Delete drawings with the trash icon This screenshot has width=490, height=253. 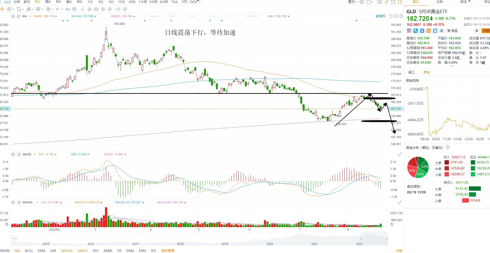(110, 9)
